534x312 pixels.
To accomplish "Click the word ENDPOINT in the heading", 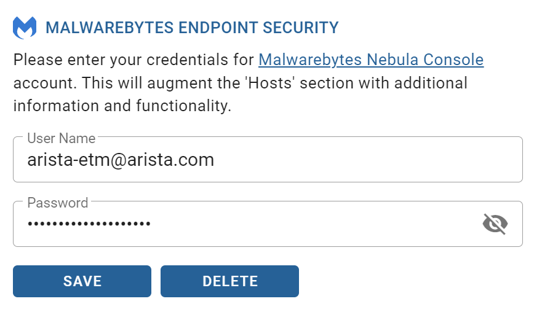I will [218, 28].
